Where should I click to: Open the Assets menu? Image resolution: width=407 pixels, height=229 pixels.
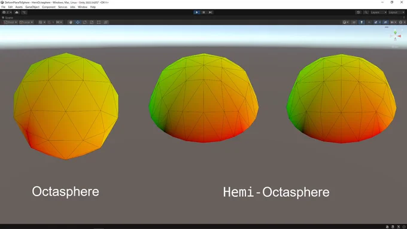click(19, 7)
